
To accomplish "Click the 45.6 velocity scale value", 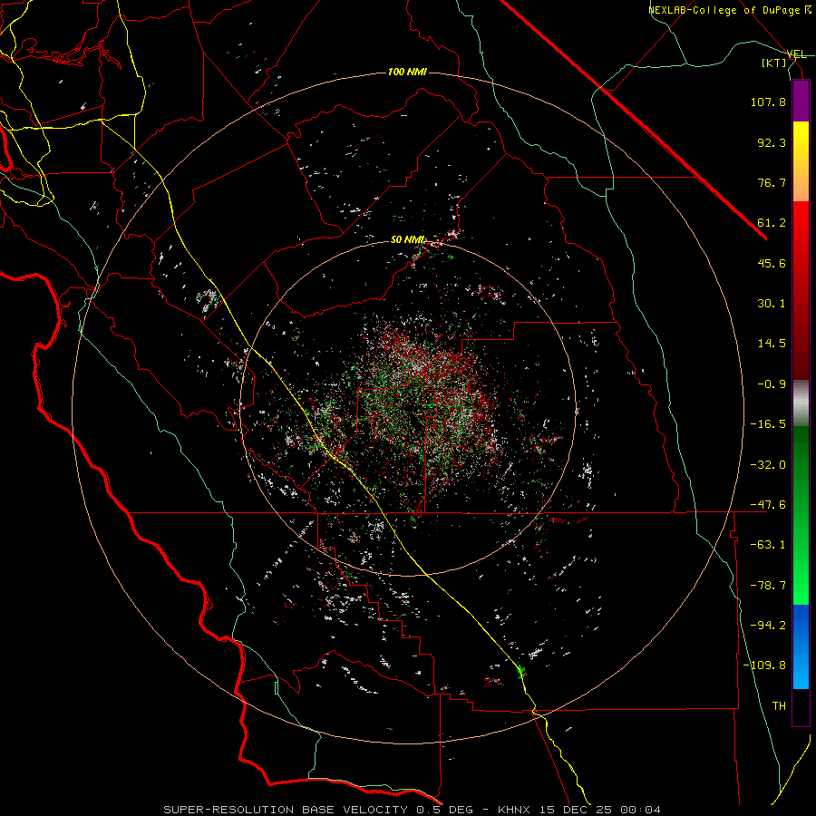I will click(772, 263).
